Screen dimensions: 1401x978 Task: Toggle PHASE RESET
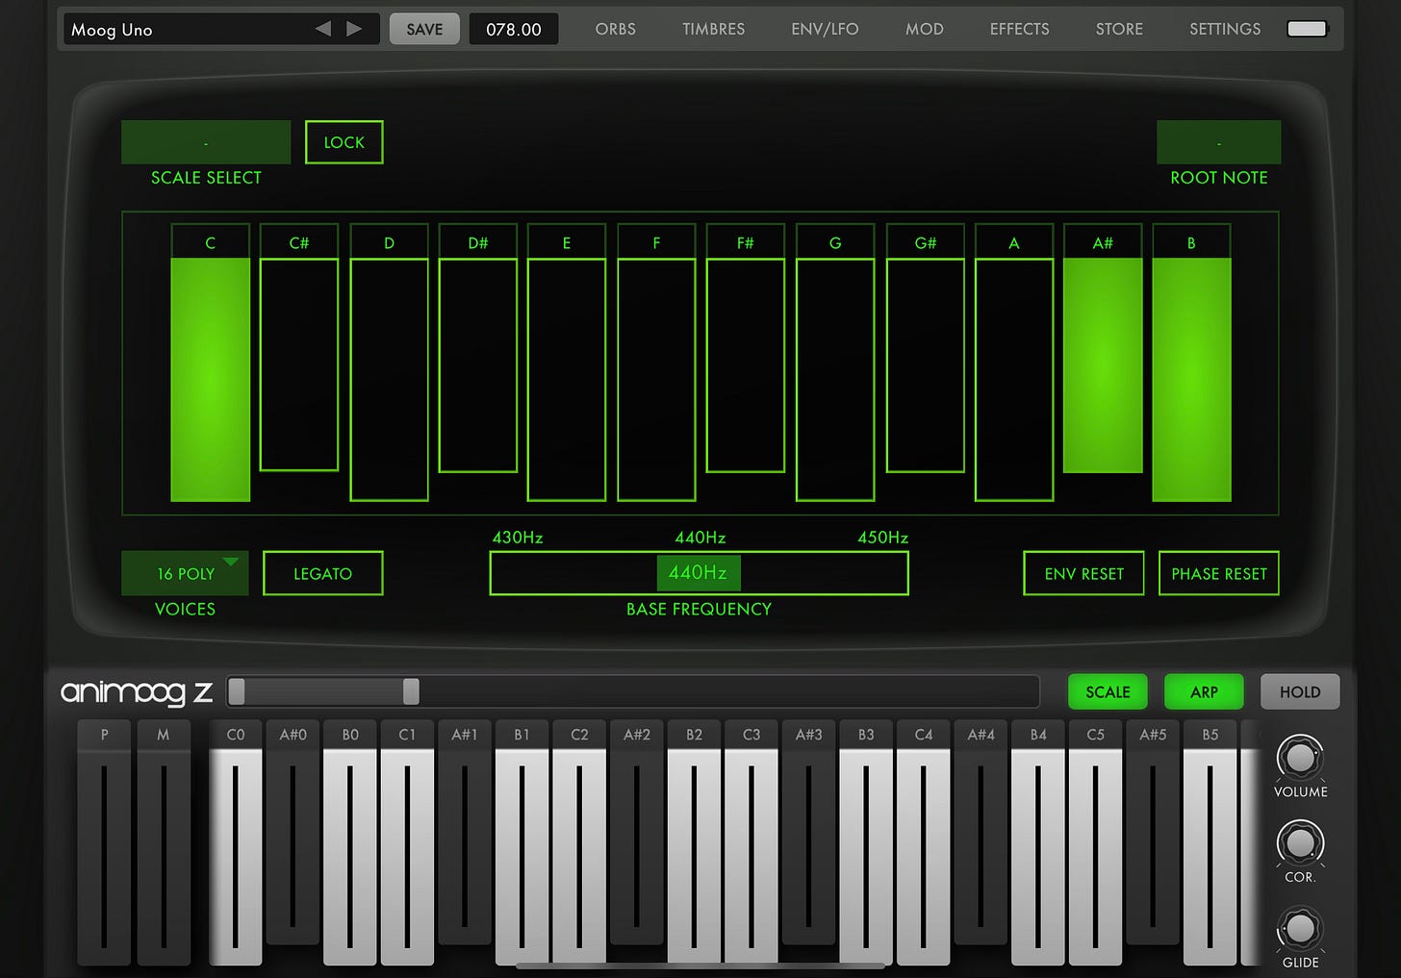(1219, 573)
